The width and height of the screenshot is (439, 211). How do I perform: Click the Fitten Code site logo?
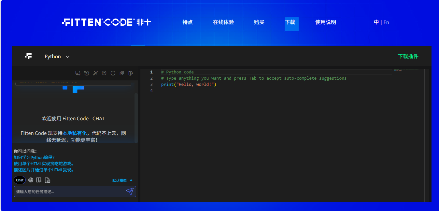(x=106, y=22)
